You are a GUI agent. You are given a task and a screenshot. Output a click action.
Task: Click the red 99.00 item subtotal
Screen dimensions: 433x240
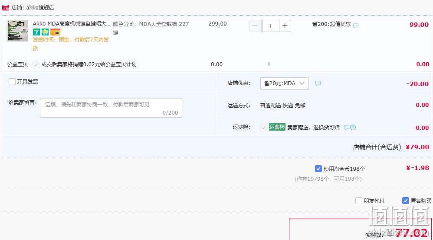pos(419,25)
